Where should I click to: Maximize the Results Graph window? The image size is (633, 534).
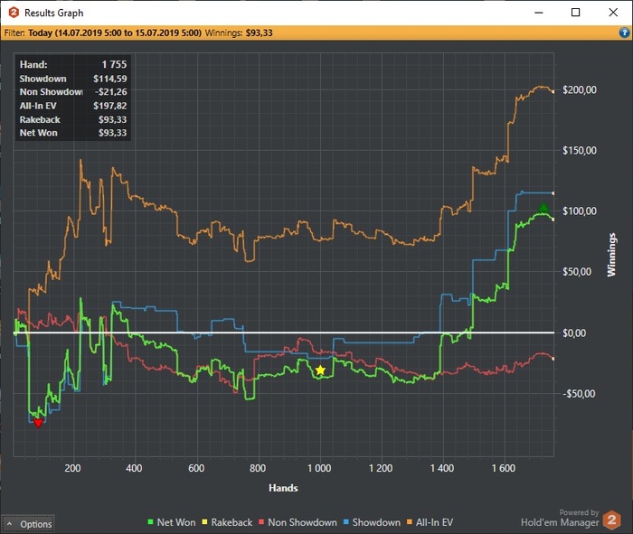point(576,13)
